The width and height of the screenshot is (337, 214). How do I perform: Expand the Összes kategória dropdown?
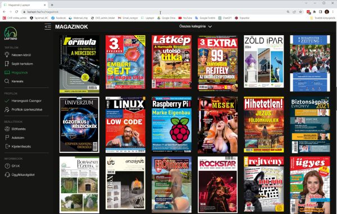(x=195, y=26)
